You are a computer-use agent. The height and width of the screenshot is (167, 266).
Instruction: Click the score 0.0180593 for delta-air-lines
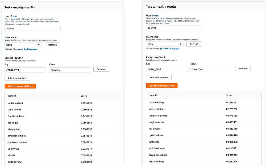point(86,162)
